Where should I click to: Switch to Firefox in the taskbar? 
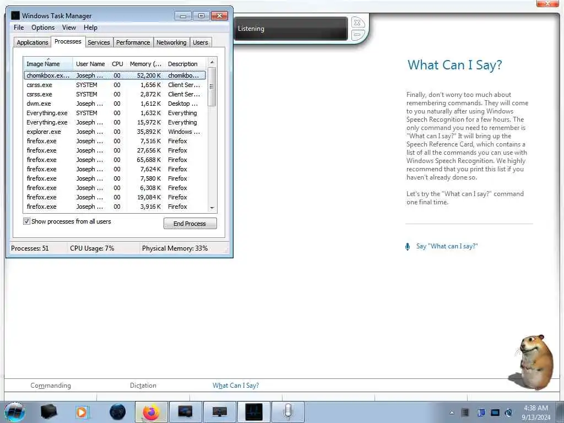151,412
